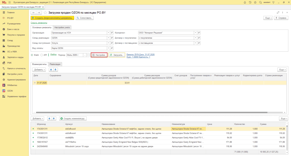Move Взаиморасчеты row down arrow
291x156 pixels.
(x=55, y=70)
